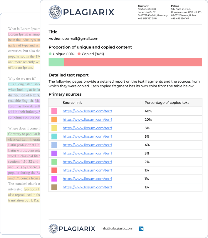
Task: Click the brown source color swatch
Action: pyautogui.click(x=54, y=187)
